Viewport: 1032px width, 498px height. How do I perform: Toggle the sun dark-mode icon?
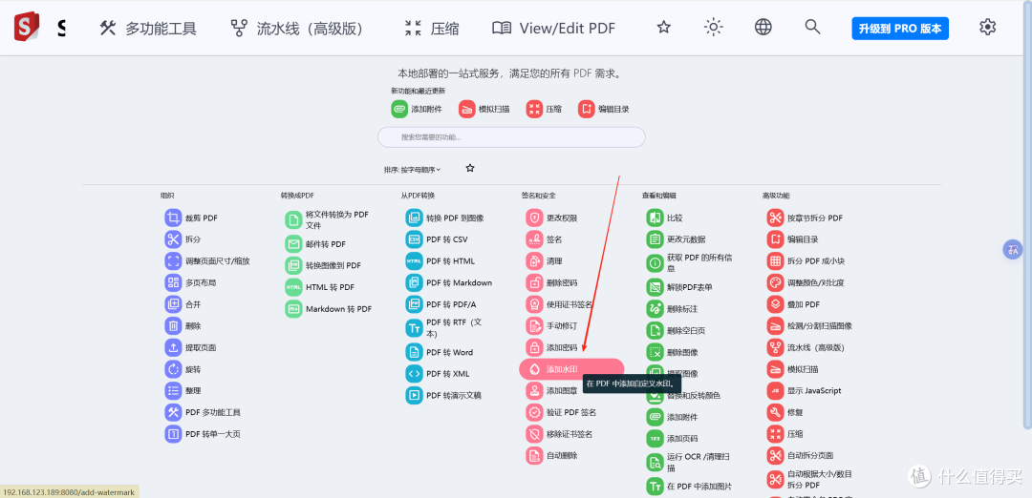(x=713, y=27)
